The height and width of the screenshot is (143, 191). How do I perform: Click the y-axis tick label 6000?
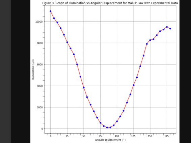click(40, 64)
